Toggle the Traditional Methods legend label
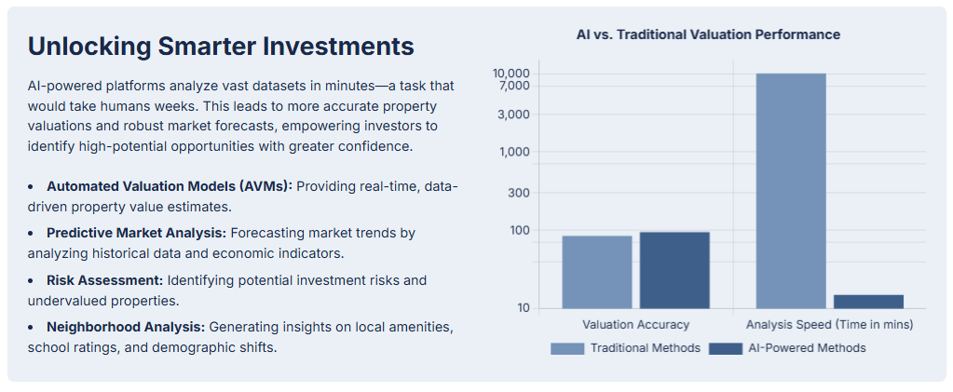953x392 pixels. pyautogui.click(x=645, y=348)
